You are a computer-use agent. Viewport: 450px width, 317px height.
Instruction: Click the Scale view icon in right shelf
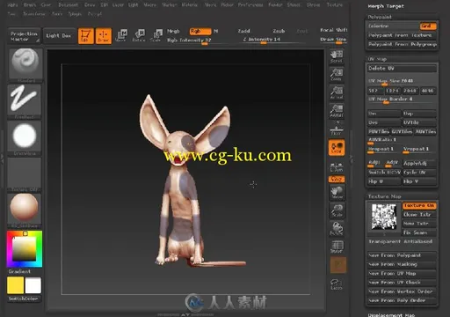point(337,210)
